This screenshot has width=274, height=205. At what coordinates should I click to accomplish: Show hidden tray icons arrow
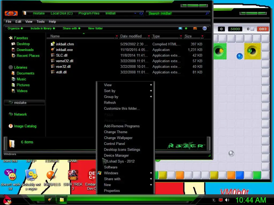point(214,200)
